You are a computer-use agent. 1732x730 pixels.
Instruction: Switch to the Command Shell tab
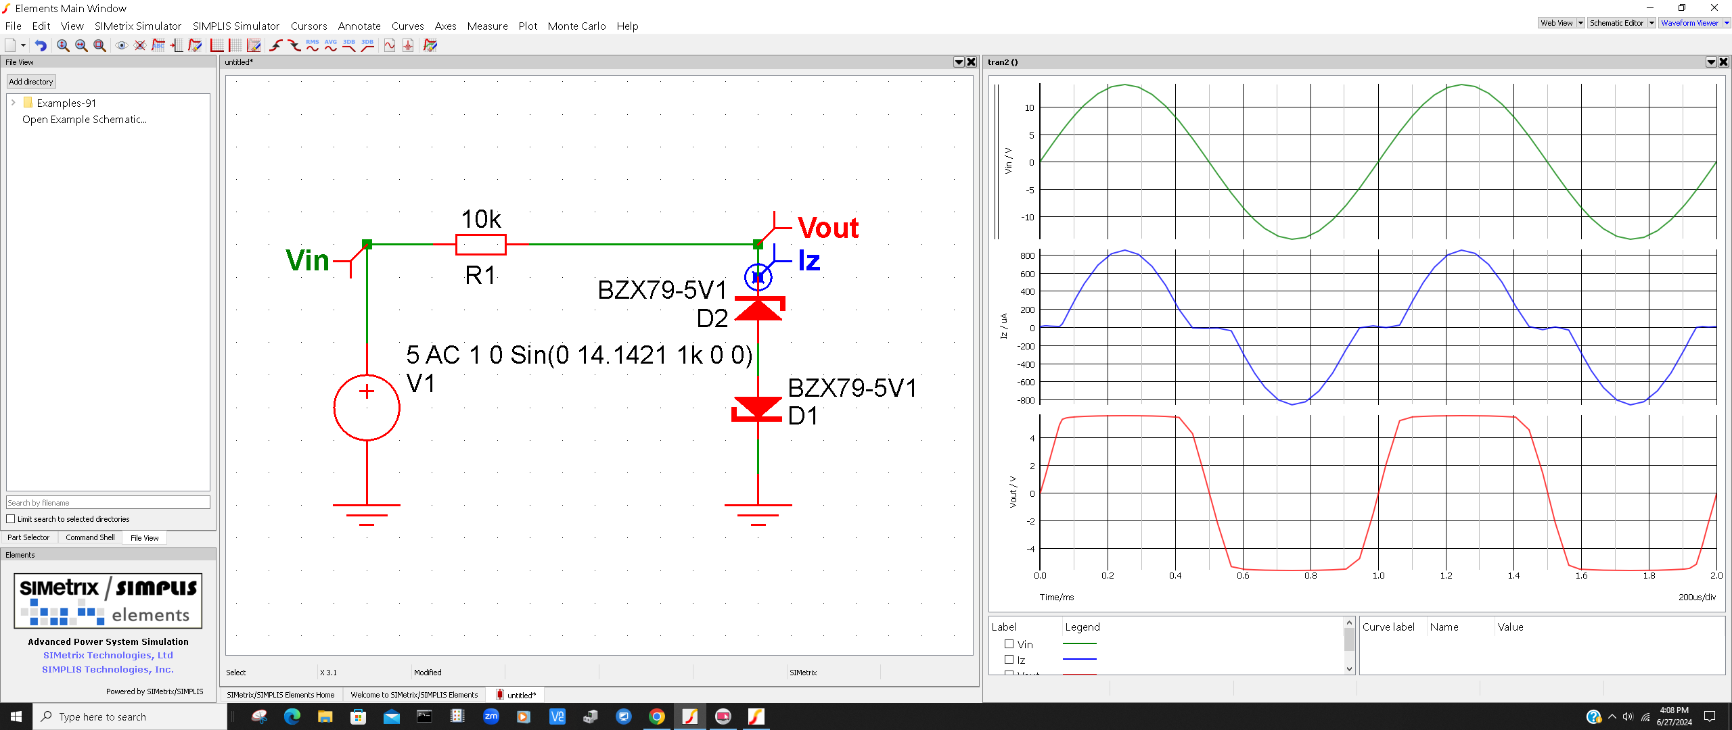[90, 537]
